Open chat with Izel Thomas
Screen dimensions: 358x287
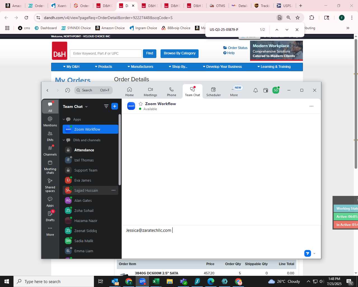(x=90, y=160)
